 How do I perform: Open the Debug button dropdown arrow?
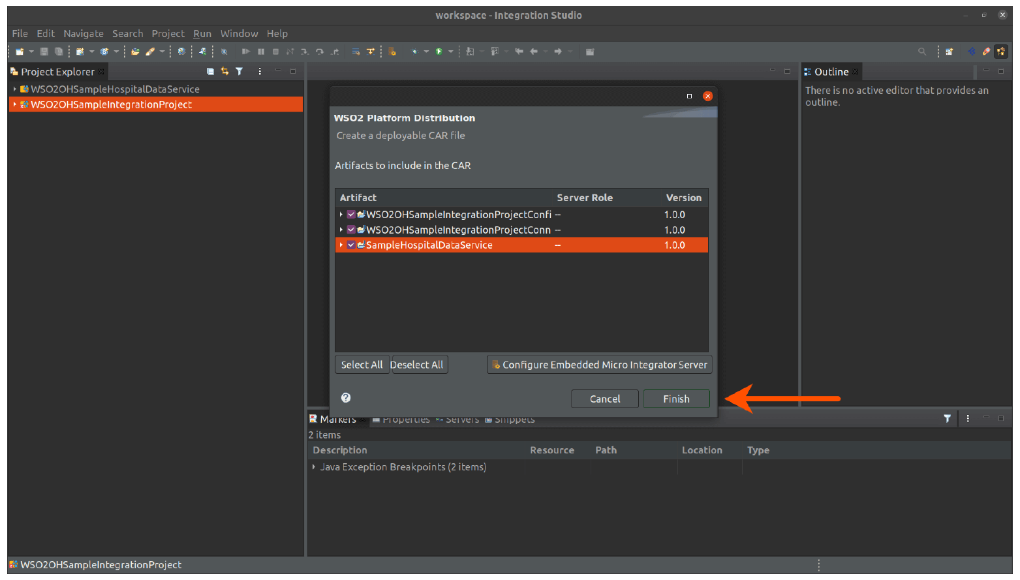pos(425,52)
